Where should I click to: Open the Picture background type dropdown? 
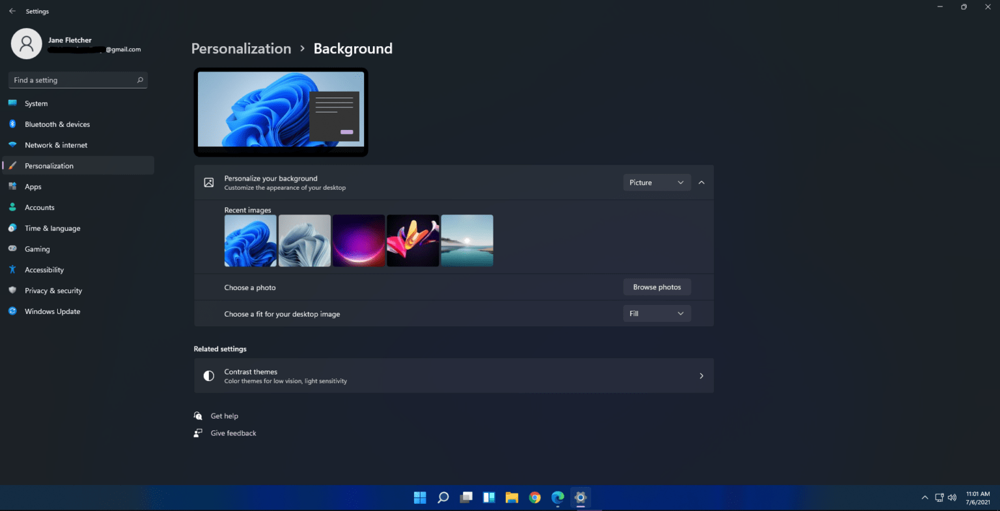pos(656,182)
